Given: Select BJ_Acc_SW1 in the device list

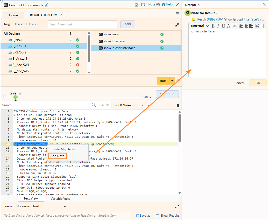Looking at the screenshot, I should pos(21,65).
